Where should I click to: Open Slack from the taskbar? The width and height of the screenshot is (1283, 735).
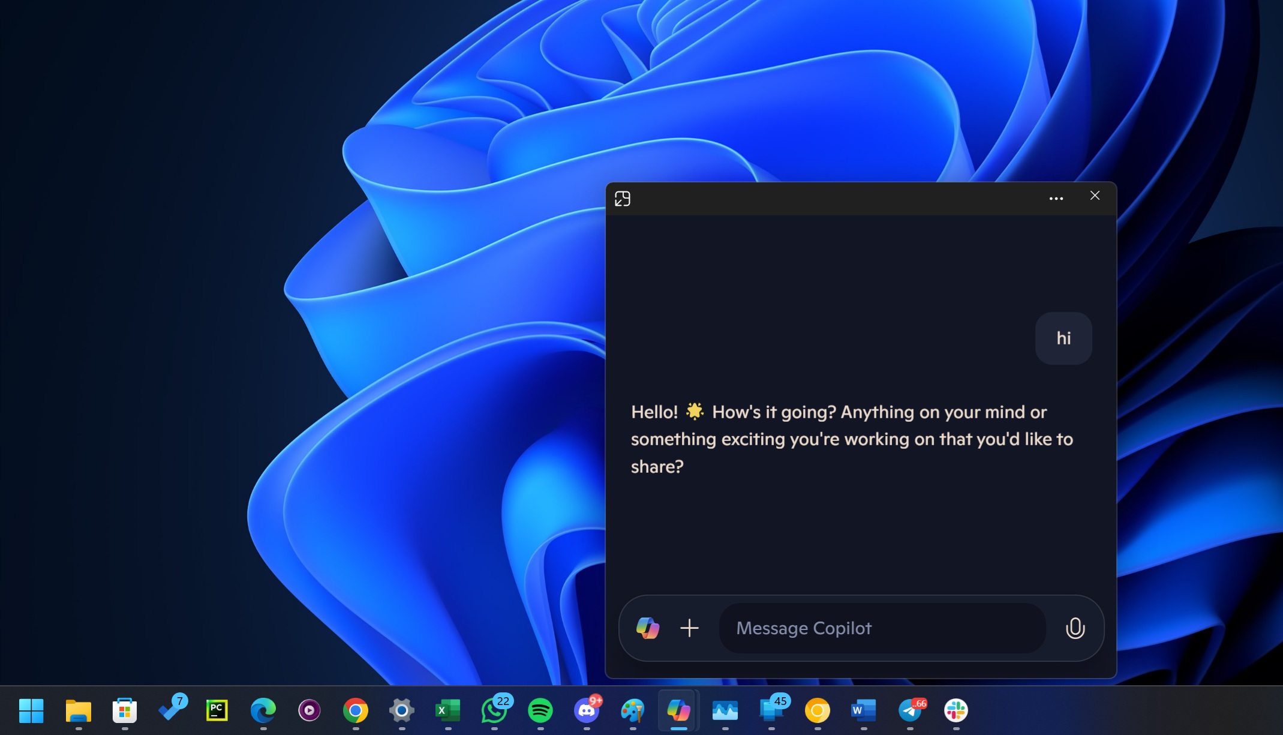click(x=955, y=711)
